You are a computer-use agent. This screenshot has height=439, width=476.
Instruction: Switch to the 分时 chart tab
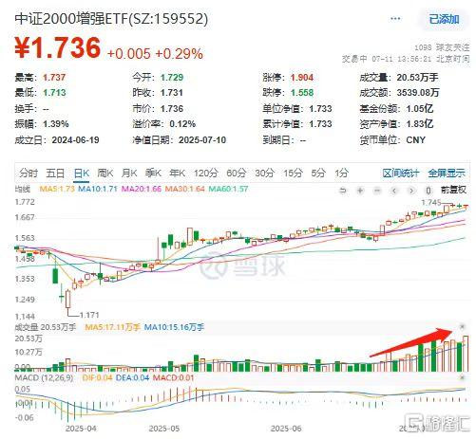29,174
